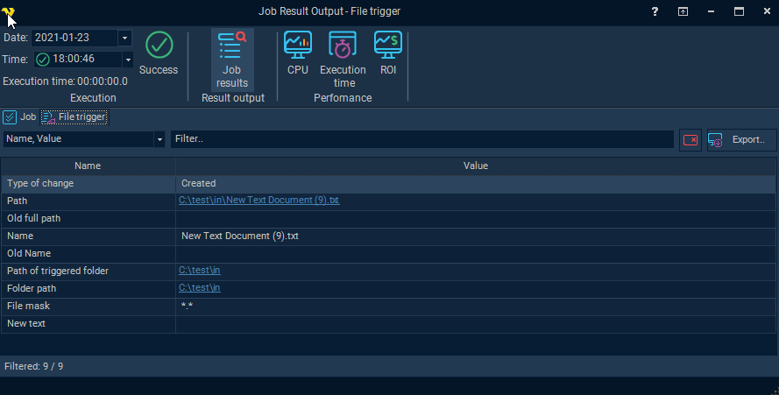The image size is (779, 395).
Task: Expand the Date dropdown
Action: click(124, 38)
